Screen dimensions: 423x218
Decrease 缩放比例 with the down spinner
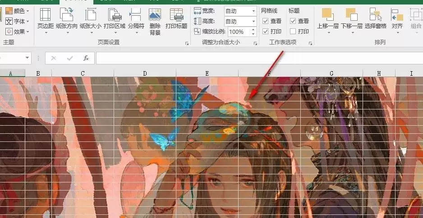tap(253, 34)
